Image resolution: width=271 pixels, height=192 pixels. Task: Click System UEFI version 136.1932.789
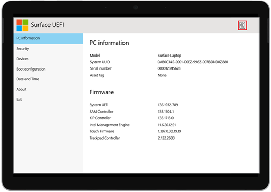pyautogui.click(x=168, y=105)
